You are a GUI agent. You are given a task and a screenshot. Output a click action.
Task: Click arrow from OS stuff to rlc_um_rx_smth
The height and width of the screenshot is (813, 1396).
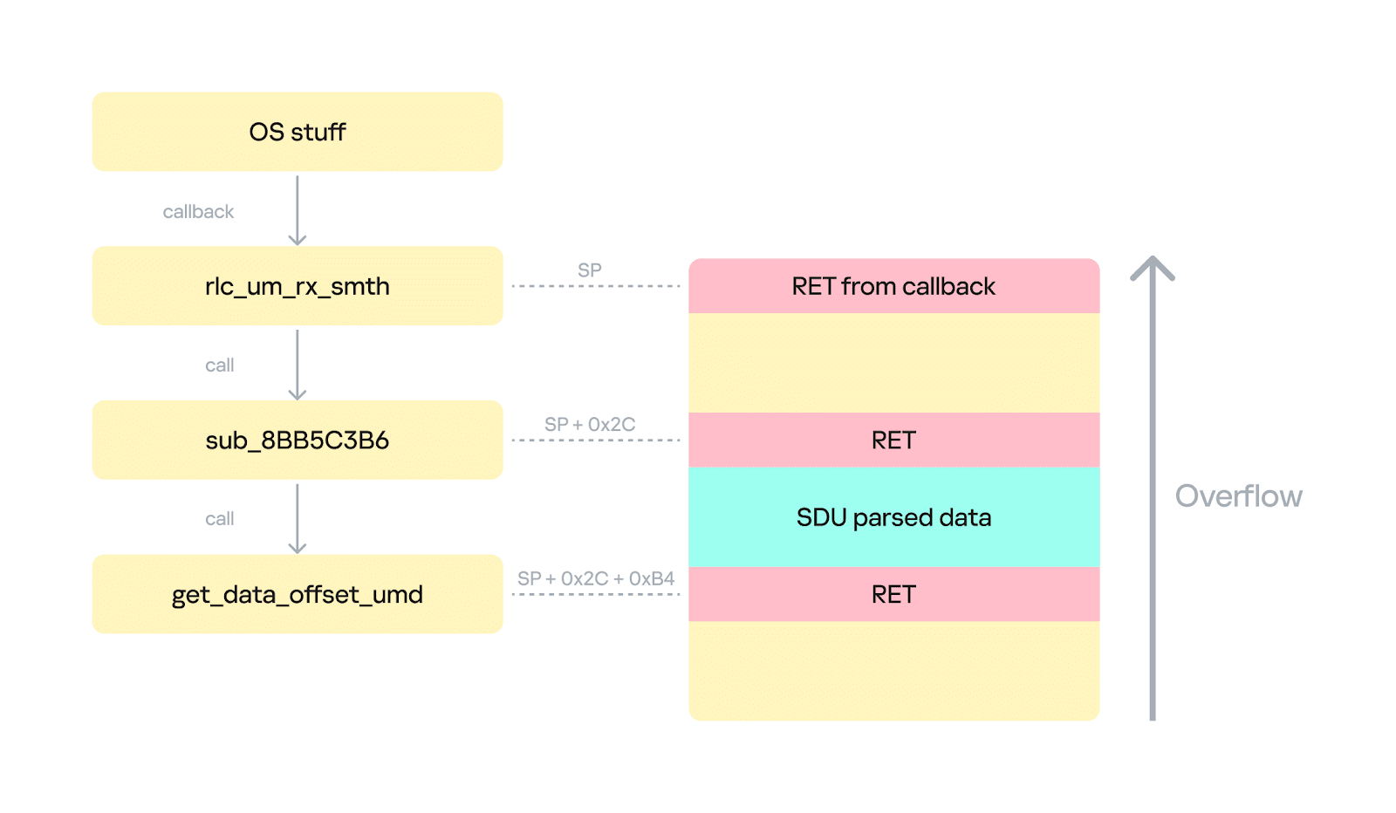click(x=298, y=210)
